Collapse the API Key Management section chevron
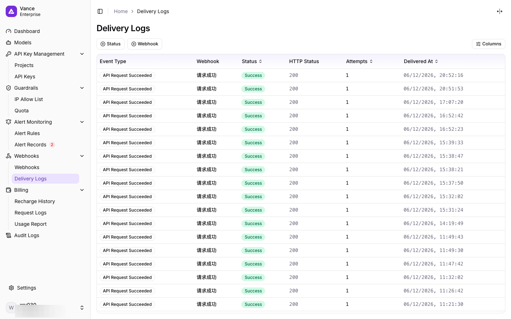511x319 pixels. point(82,54)
